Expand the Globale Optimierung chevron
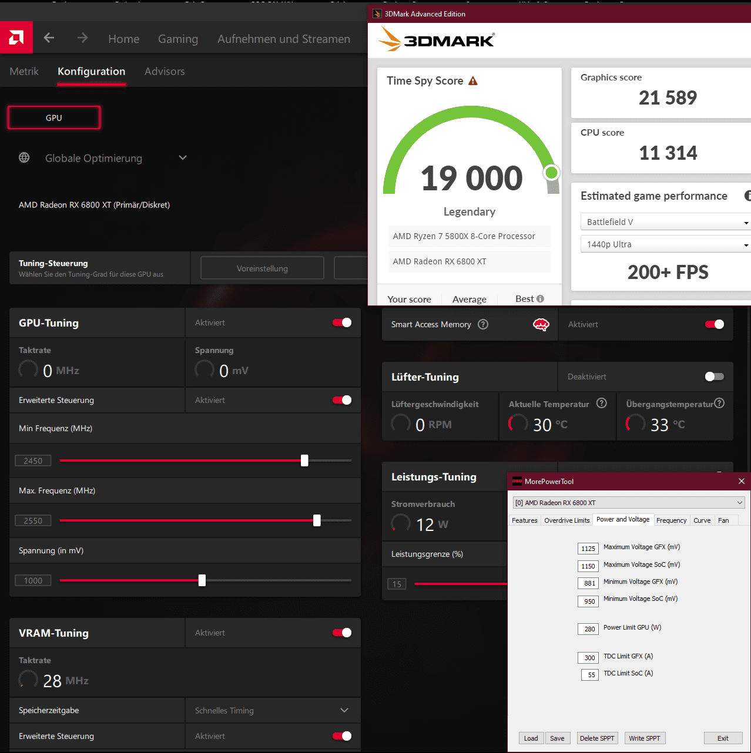Viewport: 751px width, 753px height. 183,157
